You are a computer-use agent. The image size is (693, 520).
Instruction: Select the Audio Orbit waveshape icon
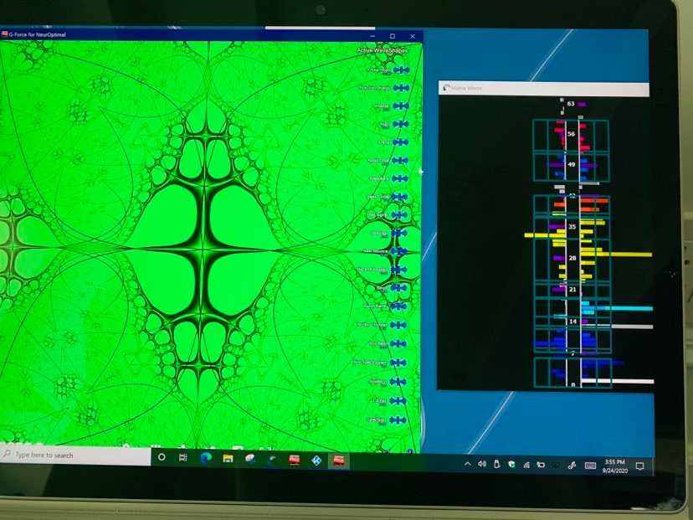400,161
